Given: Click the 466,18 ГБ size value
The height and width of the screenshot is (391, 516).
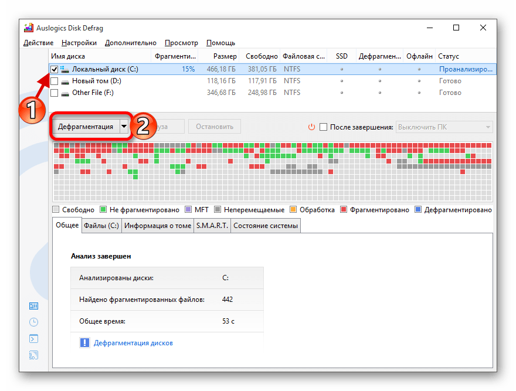Looking at the screenshot, I should click(x=221, y=69).
